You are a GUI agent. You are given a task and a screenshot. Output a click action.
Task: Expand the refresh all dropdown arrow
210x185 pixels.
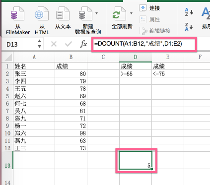(131, 13)
